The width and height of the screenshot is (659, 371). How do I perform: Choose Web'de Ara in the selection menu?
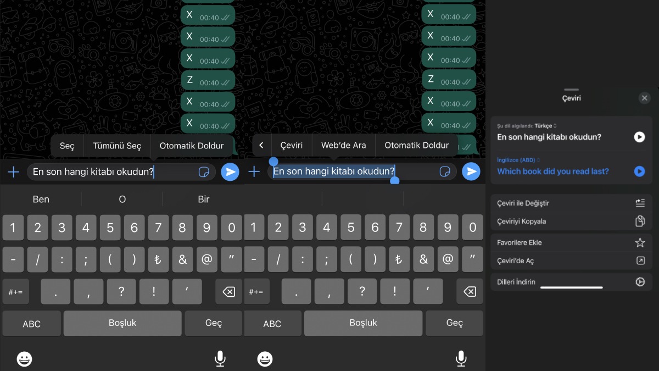pos(344,145)
